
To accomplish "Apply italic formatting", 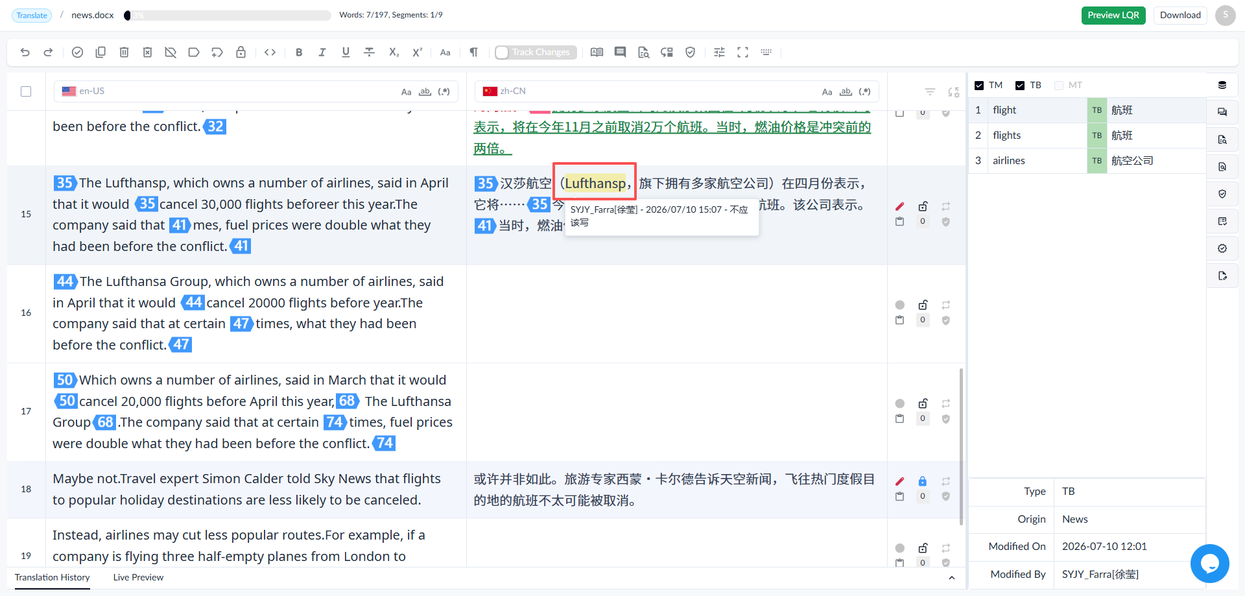I will tap(322, 53).
